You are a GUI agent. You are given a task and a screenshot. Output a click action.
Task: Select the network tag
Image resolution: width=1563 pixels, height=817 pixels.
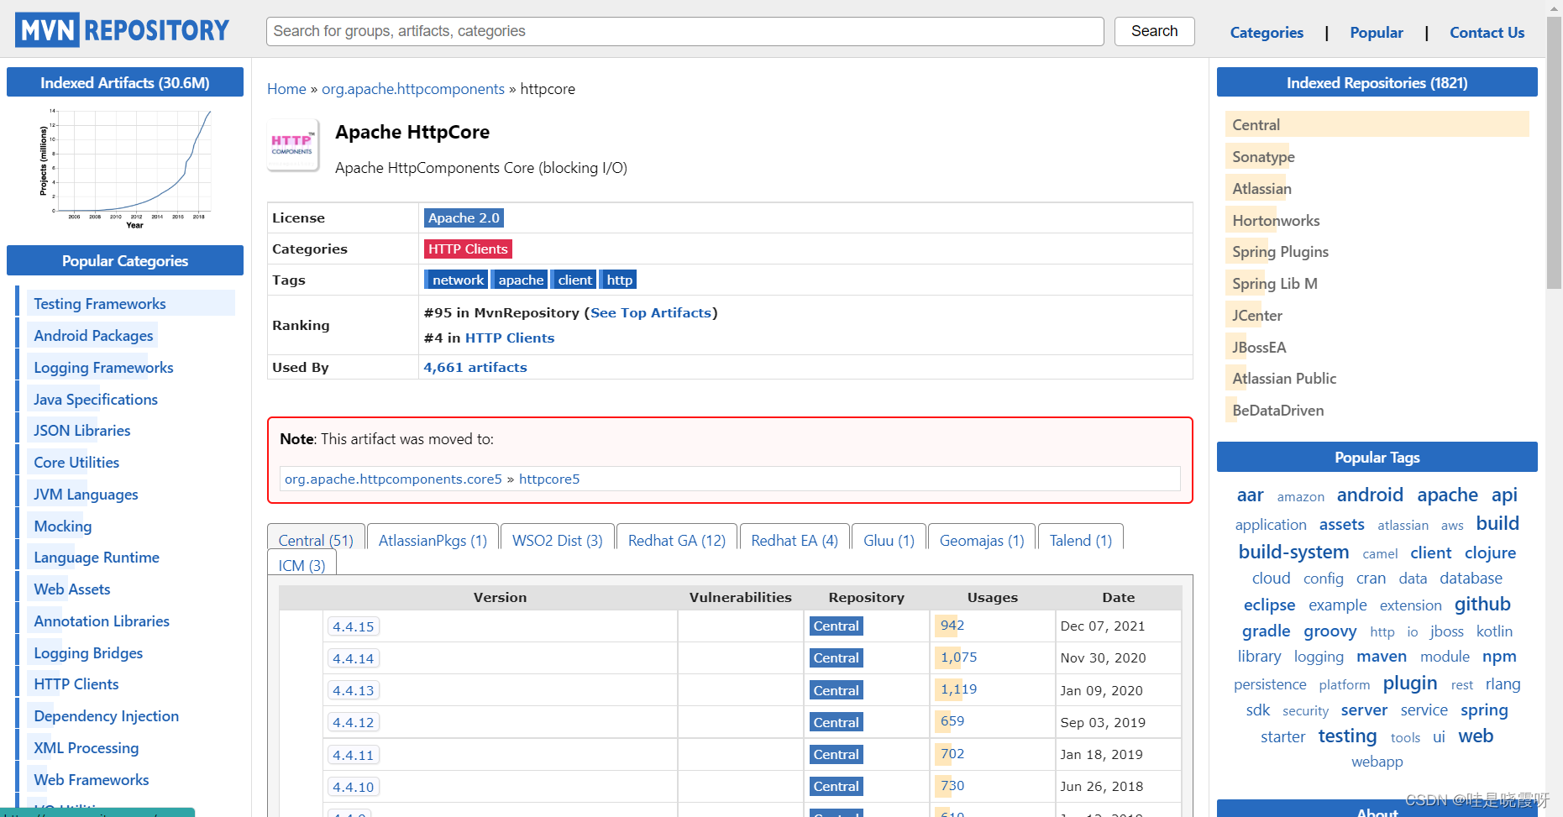(x=456, y=280)
